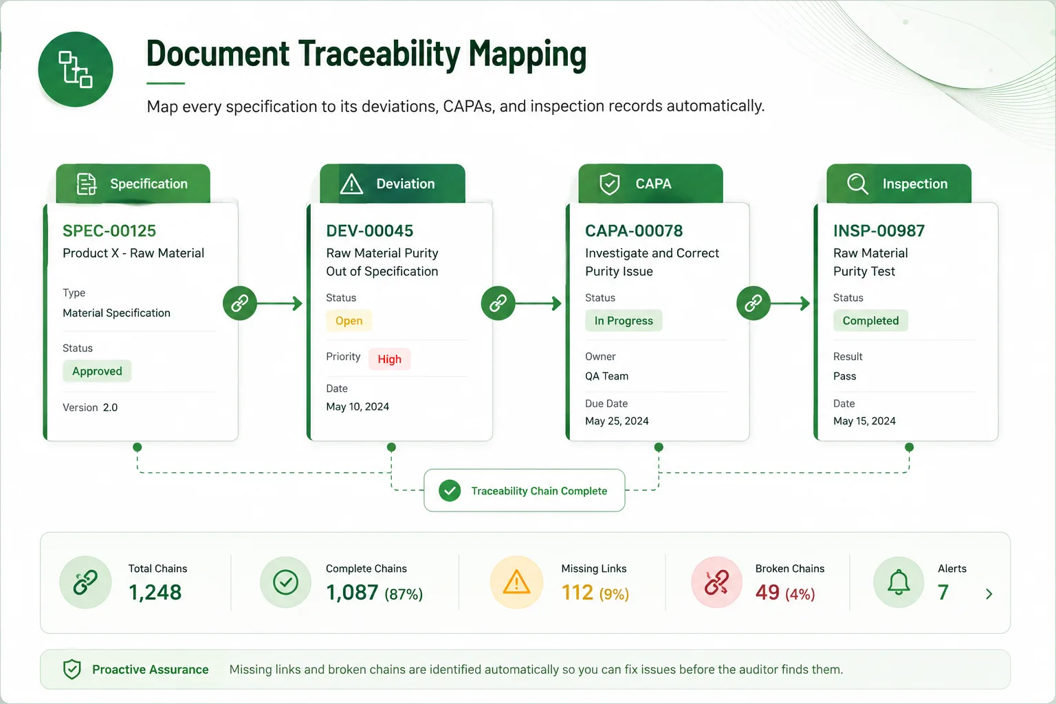Click link icon between Specification and Deviation
Screen dimensions: 1056x704
click(240, 303)
